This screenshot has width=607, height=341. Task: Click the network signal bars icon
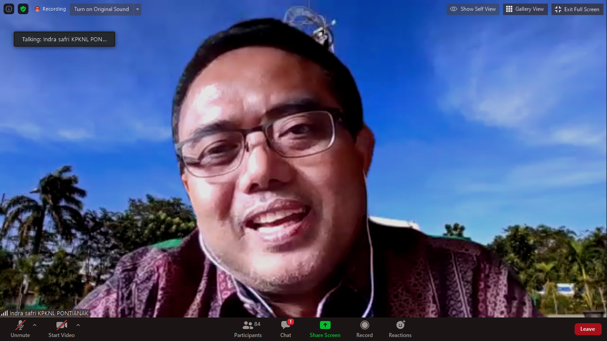click(4, 313)
